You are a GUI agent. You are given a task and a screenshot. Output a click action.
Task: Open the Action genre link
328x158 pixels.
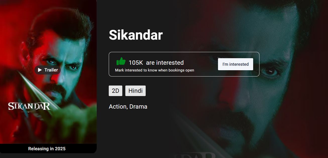pyautogui.click(x=118, y=107)
